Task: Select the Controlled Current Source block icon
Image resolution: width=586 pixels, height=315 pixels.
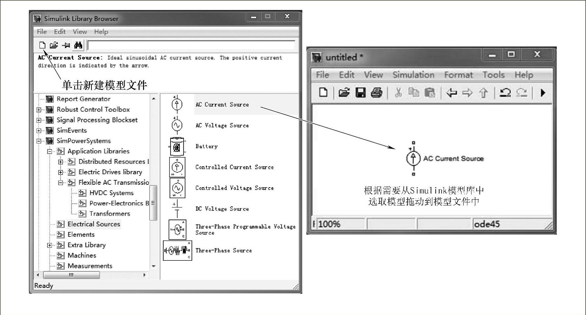Action: pos(177,167)
